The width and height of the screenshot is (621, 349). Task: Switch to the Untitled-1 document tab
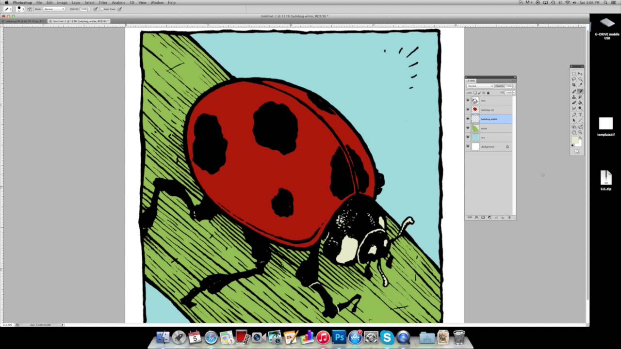(79, 21)
